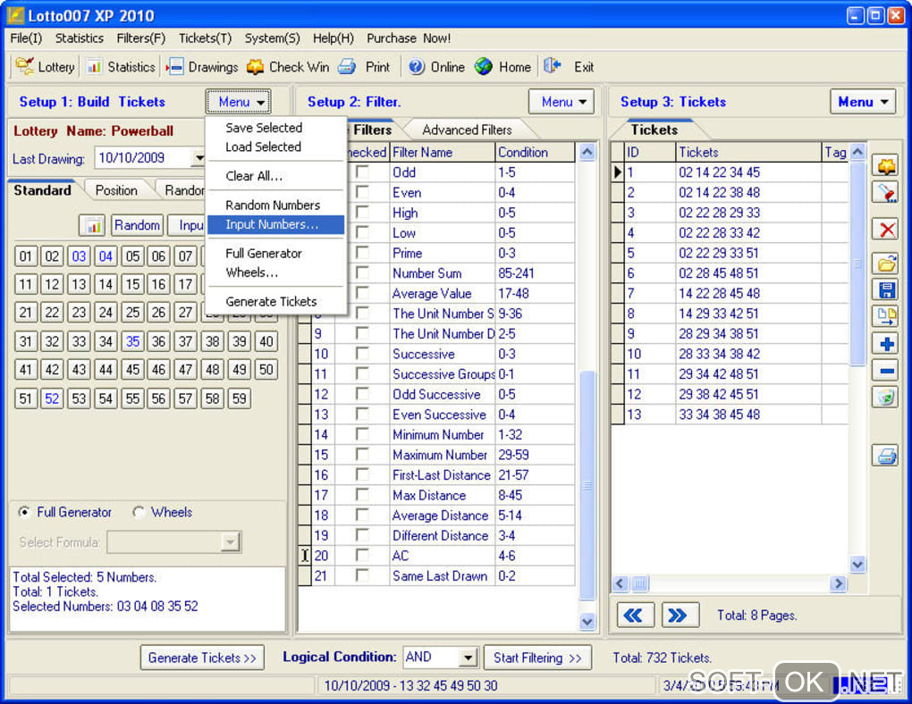Click the blue plus add ticket icon
Screen dimensions: 912x704
pyautogui.click(x=885, y=343)
